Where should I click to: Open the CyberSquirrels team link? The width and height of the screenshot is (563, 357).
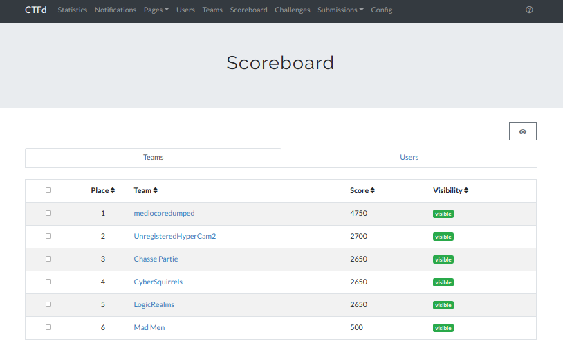coord(158,282)
